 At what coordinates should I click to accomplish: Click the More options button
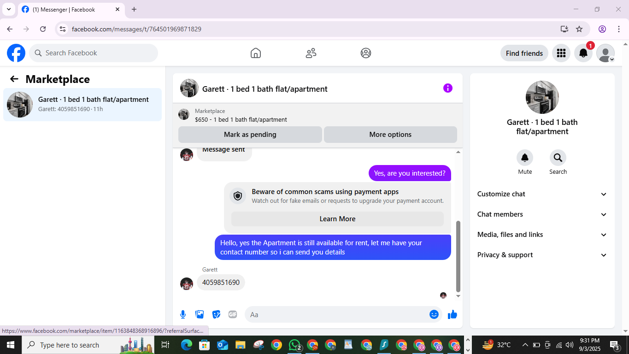point(390,135)
